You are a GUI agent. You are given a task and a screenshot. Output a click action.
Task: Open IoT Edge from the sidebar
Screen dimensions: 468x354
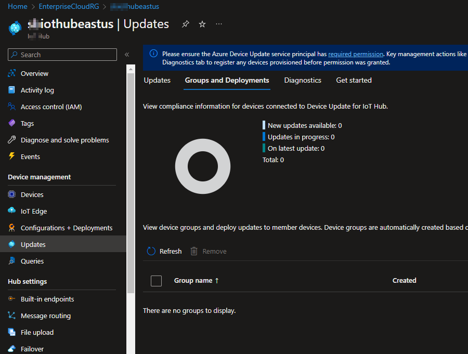coord(34,211)
